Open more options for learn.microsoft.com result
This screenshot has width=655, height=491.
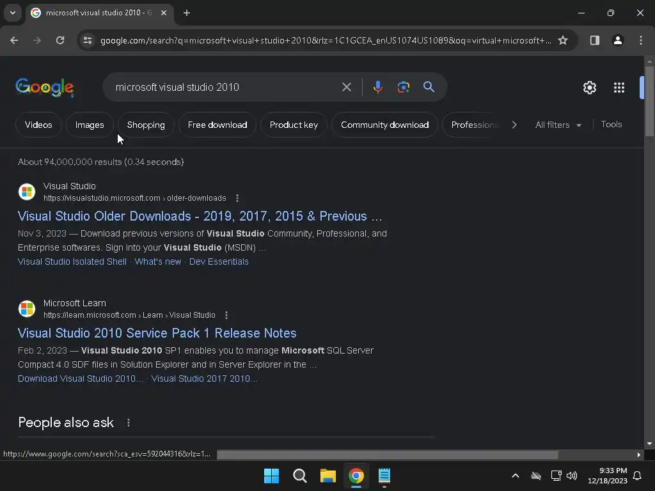click(x=226, y=315)
